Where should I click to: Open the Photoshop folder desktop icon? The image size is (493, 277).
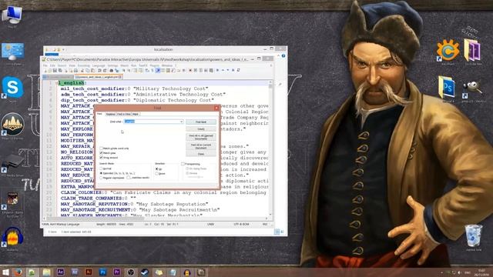coord(448,87)
